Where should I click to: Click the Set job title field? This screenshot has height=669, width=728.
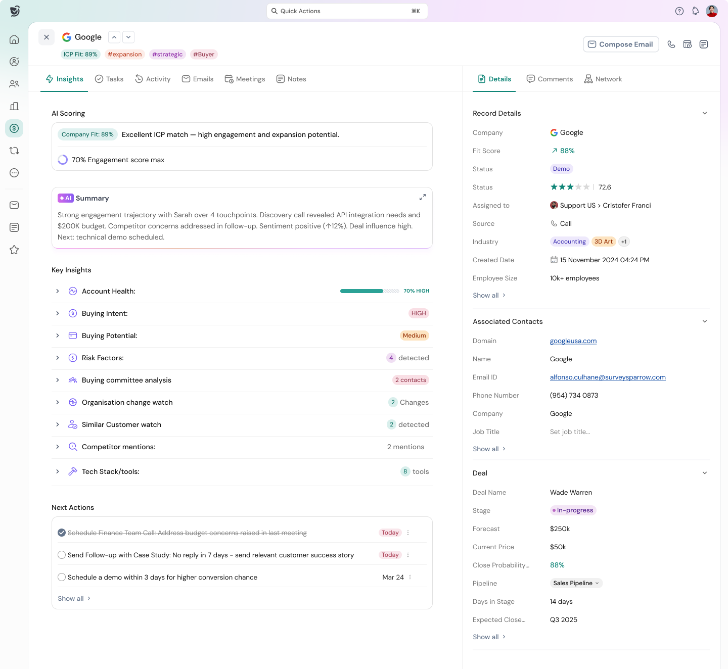pos(570,432)
